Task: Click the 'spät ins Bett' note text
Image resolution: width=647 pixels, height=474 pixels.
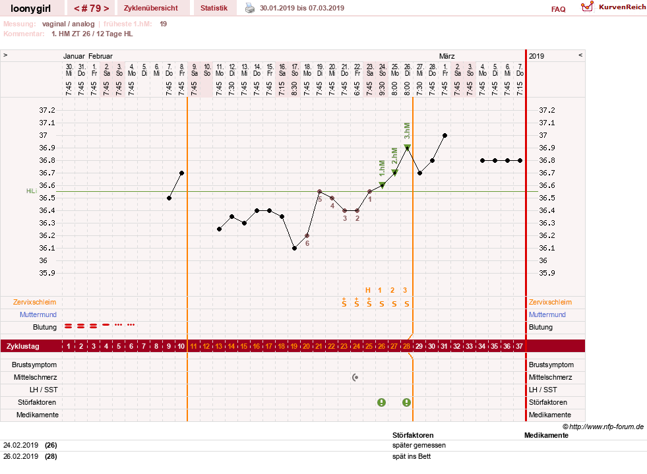Action: 412,456
